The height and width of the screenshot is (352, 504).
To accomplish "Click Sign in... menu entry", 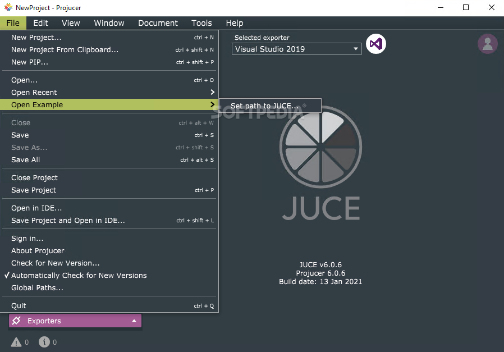I will 109,239.
